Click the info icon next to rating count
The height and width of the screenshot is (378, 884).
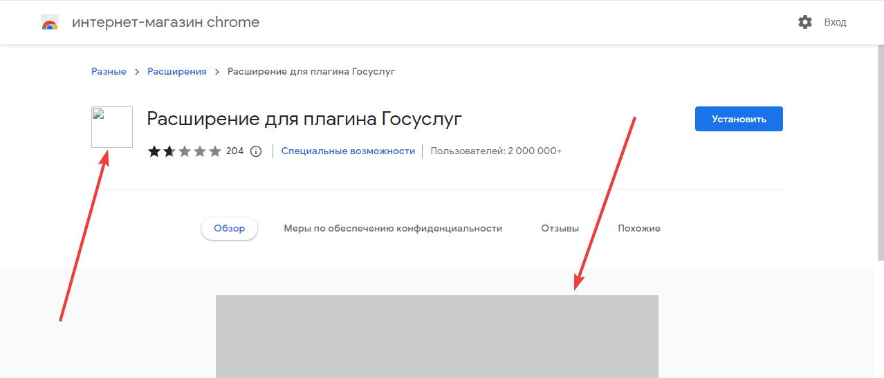(256, 151)
